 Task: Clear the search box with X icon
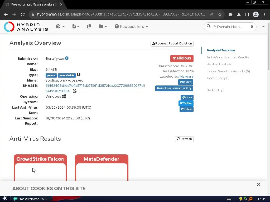coord(252,27)
